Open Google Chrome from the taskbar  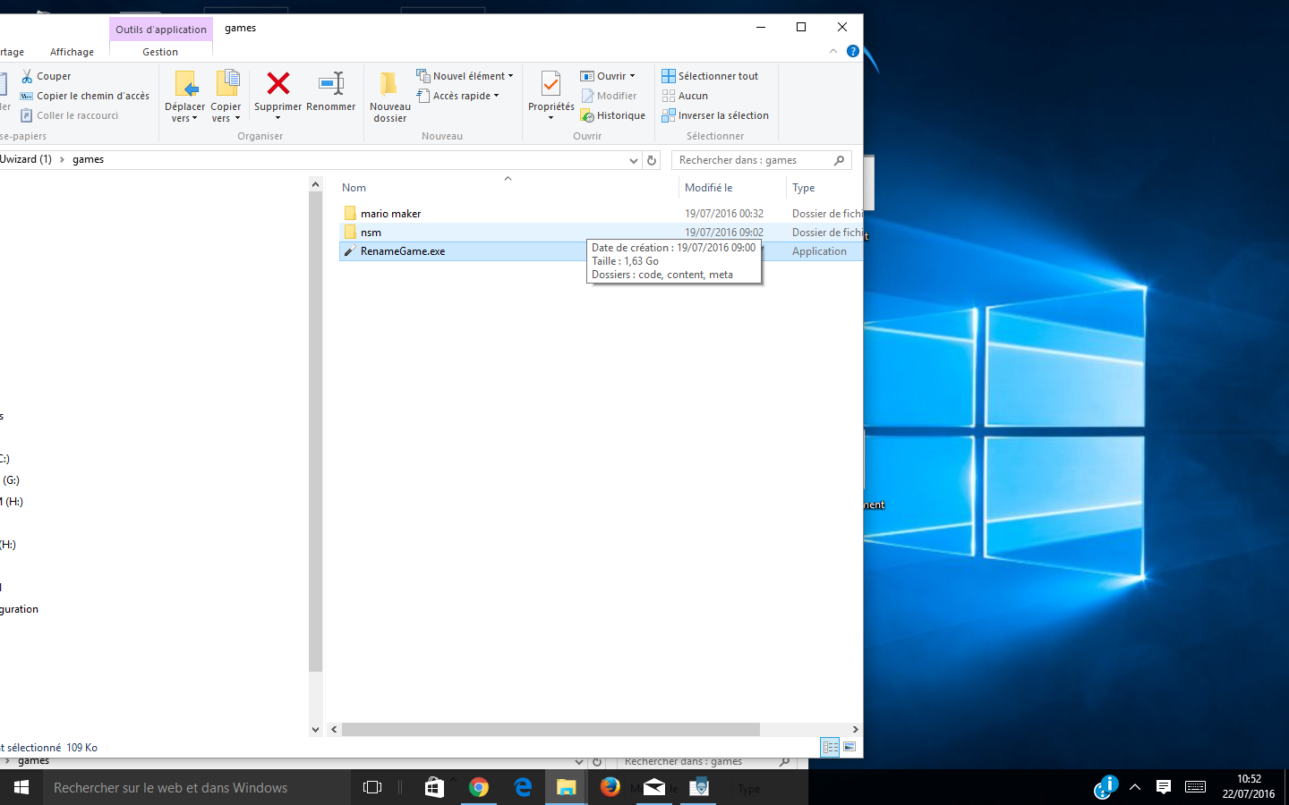479,787
